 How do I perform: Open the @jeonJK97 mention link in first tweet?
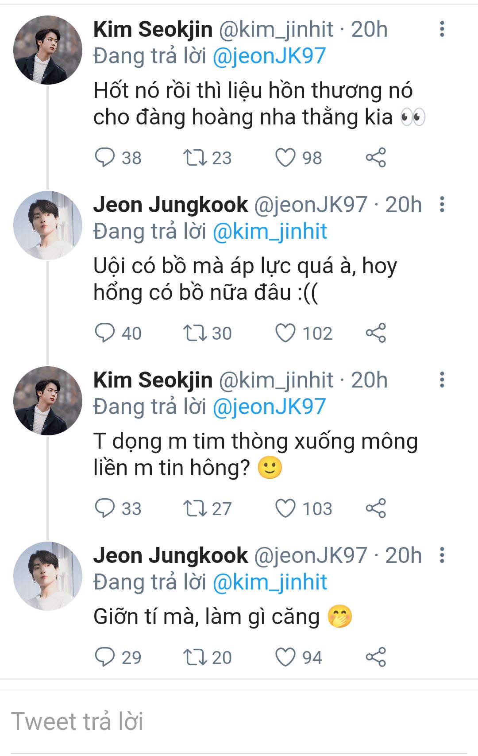point(269,56)
